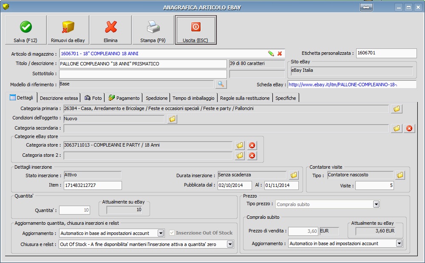Expand the Tipo prezzo dropdown

click(376, 204)
